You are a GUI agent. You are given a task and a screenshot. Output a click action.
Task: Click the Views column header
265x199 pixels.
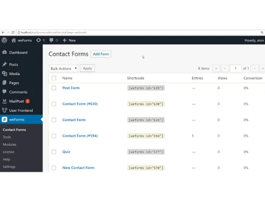[223, 78]
